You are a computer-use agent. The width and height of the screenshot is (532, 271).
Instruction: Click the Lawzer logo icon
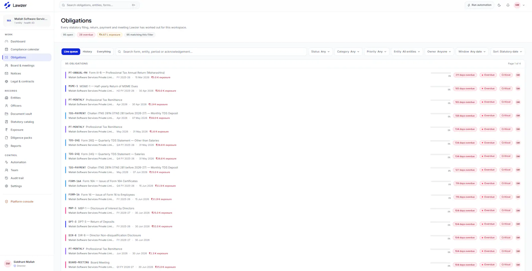[x=7, y=5]
